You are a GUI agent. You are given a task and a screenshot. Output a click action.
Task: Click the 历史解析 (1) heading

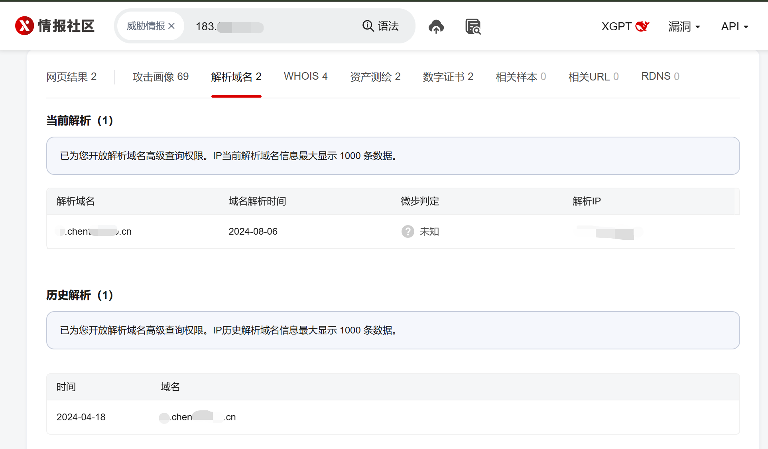pos(80,295)
